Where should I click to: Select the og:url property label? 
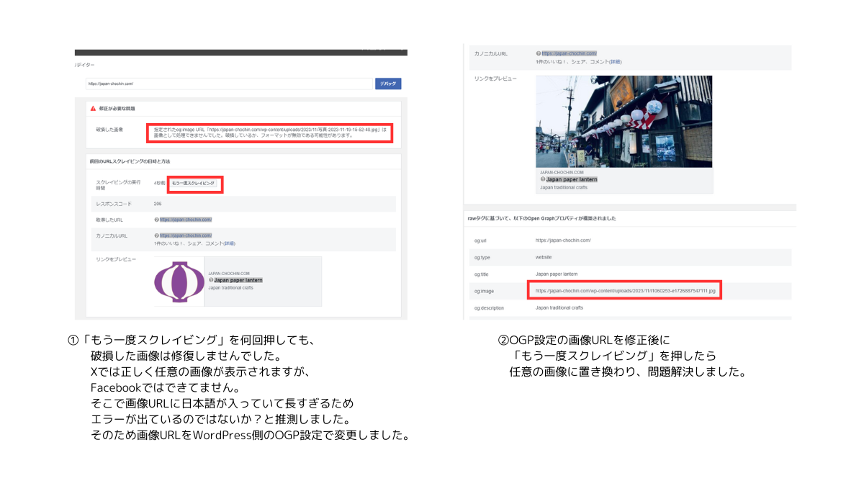click(481, 240)
